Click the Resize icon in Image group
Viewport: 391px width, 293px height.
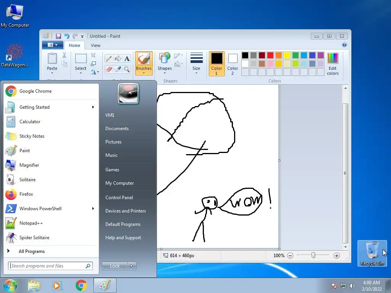point(93,64)
